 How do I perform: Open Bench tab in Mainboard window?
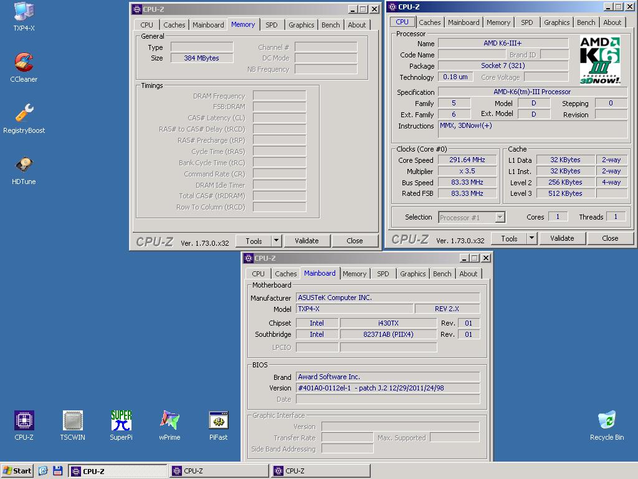tap(442, 274)
